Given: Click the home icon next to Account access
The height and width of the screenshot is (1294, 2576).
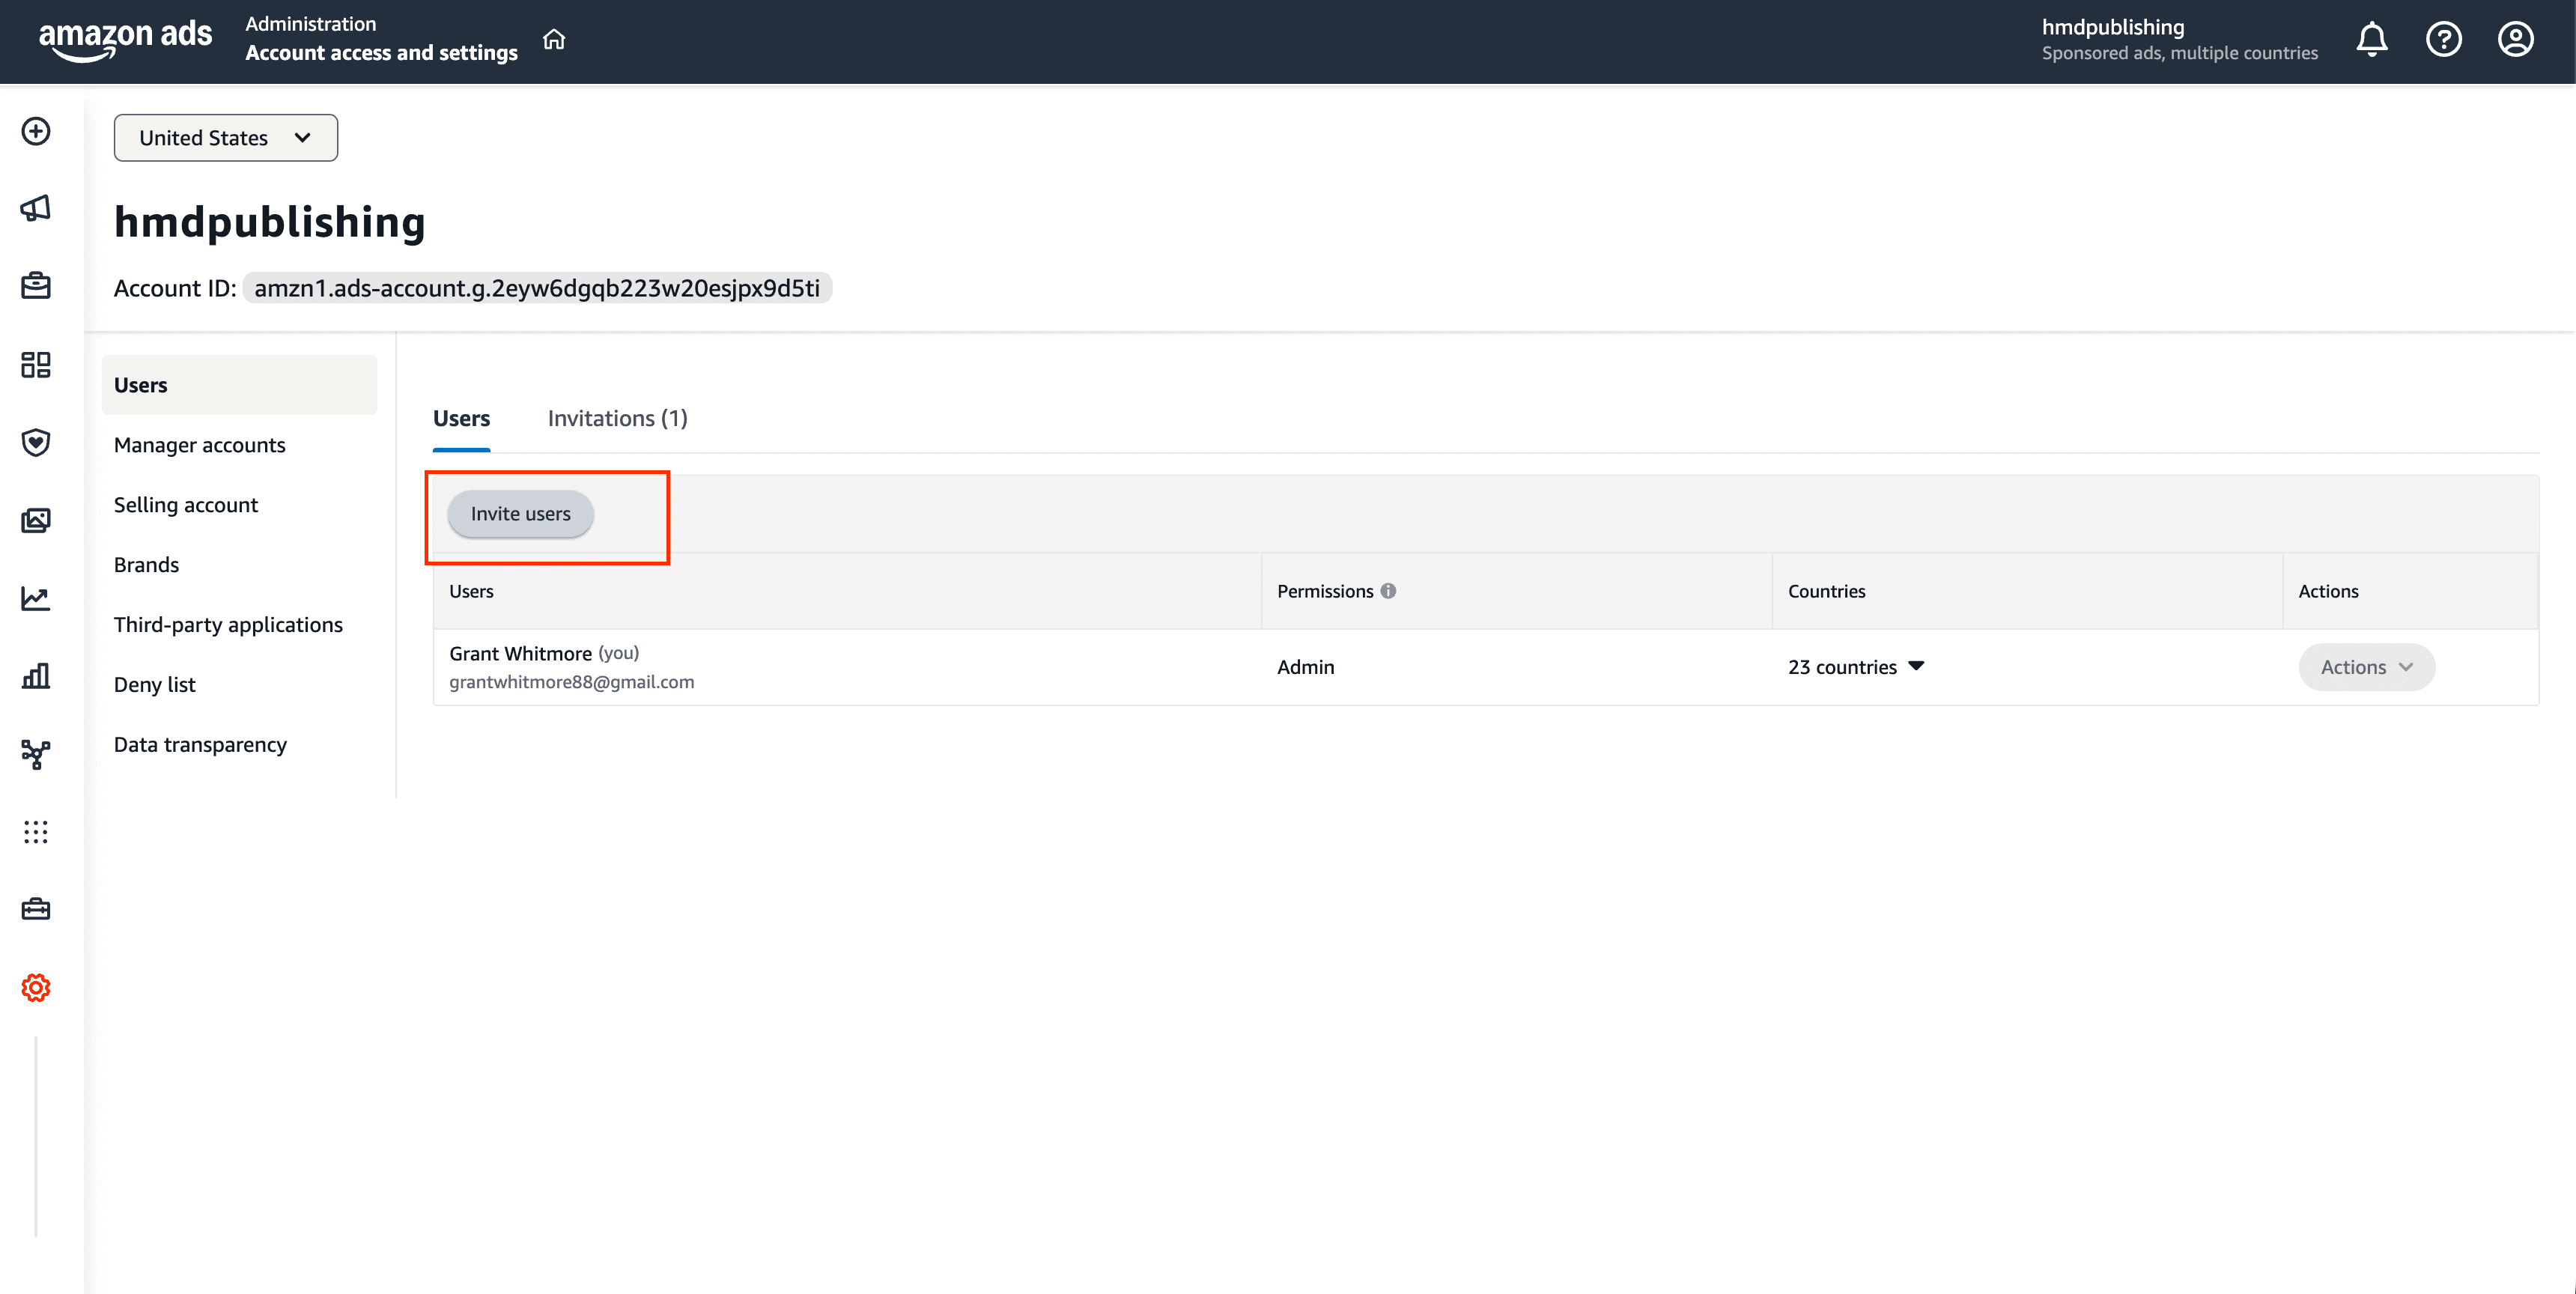Looking at the screenshot, I should tap(555, 40).
